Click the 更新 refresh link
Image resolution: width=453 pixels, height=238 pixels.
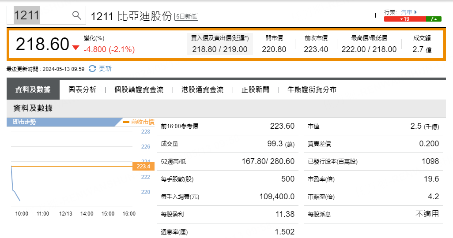click(x=105, y=69)
